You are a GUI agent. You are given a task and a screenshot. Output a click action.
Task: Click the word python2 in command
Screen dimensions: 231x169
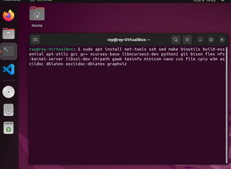point(170,54)
